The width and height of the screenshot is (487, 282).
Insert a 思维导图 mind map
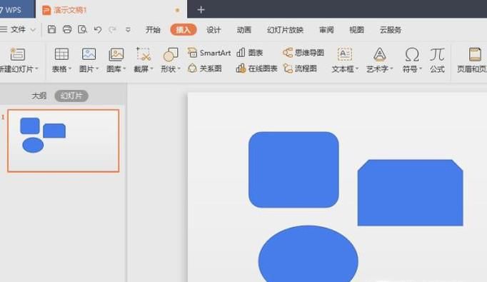pyautogui.click(x=303, y=53)
